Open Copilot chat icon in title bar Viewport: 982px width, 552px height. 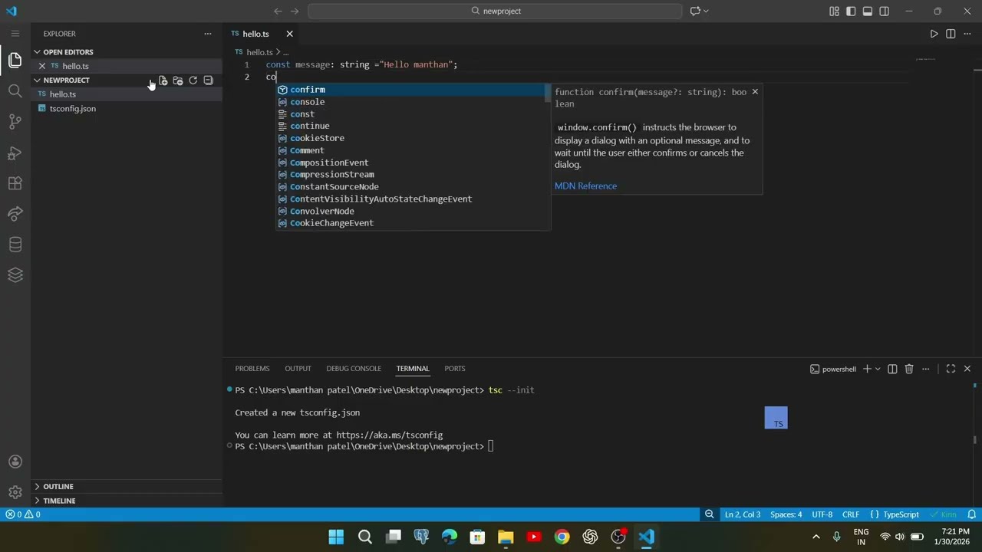coord(695,11)
